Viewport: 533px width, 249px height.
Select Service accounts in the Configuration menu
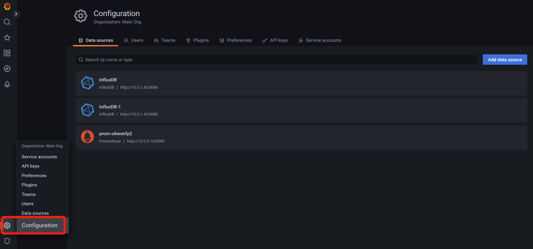39,157
